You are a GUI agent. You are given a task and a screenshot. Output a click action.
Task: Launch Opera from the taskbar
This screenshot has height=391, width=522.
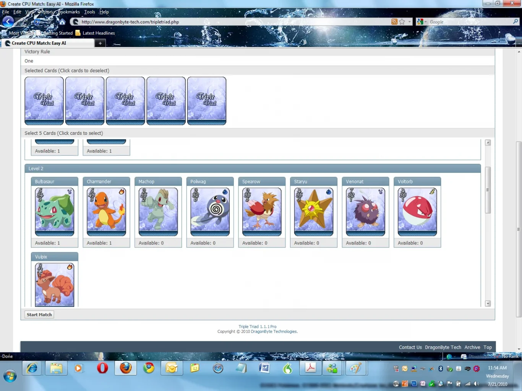tap(102, 368)
